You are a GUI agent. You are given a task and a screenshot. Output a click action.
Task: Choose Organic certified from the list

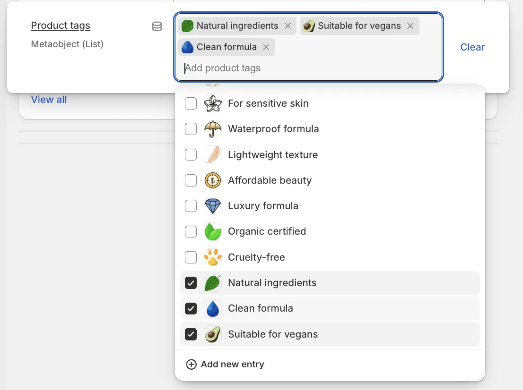click(x=267, y=231)
